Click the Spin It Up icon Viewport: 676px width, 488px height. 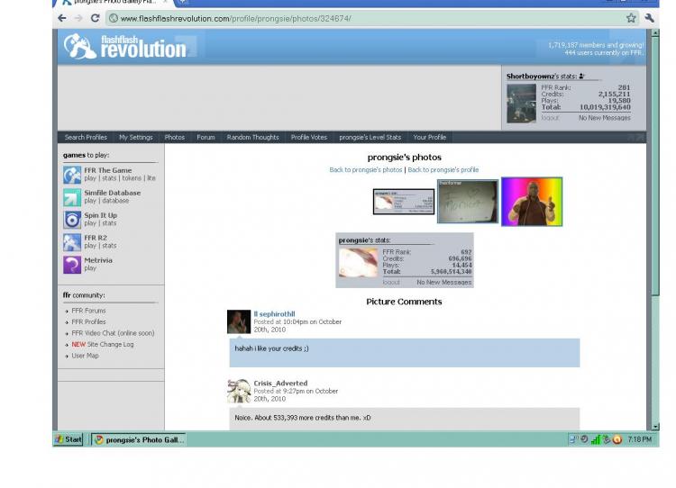point(72,220)
